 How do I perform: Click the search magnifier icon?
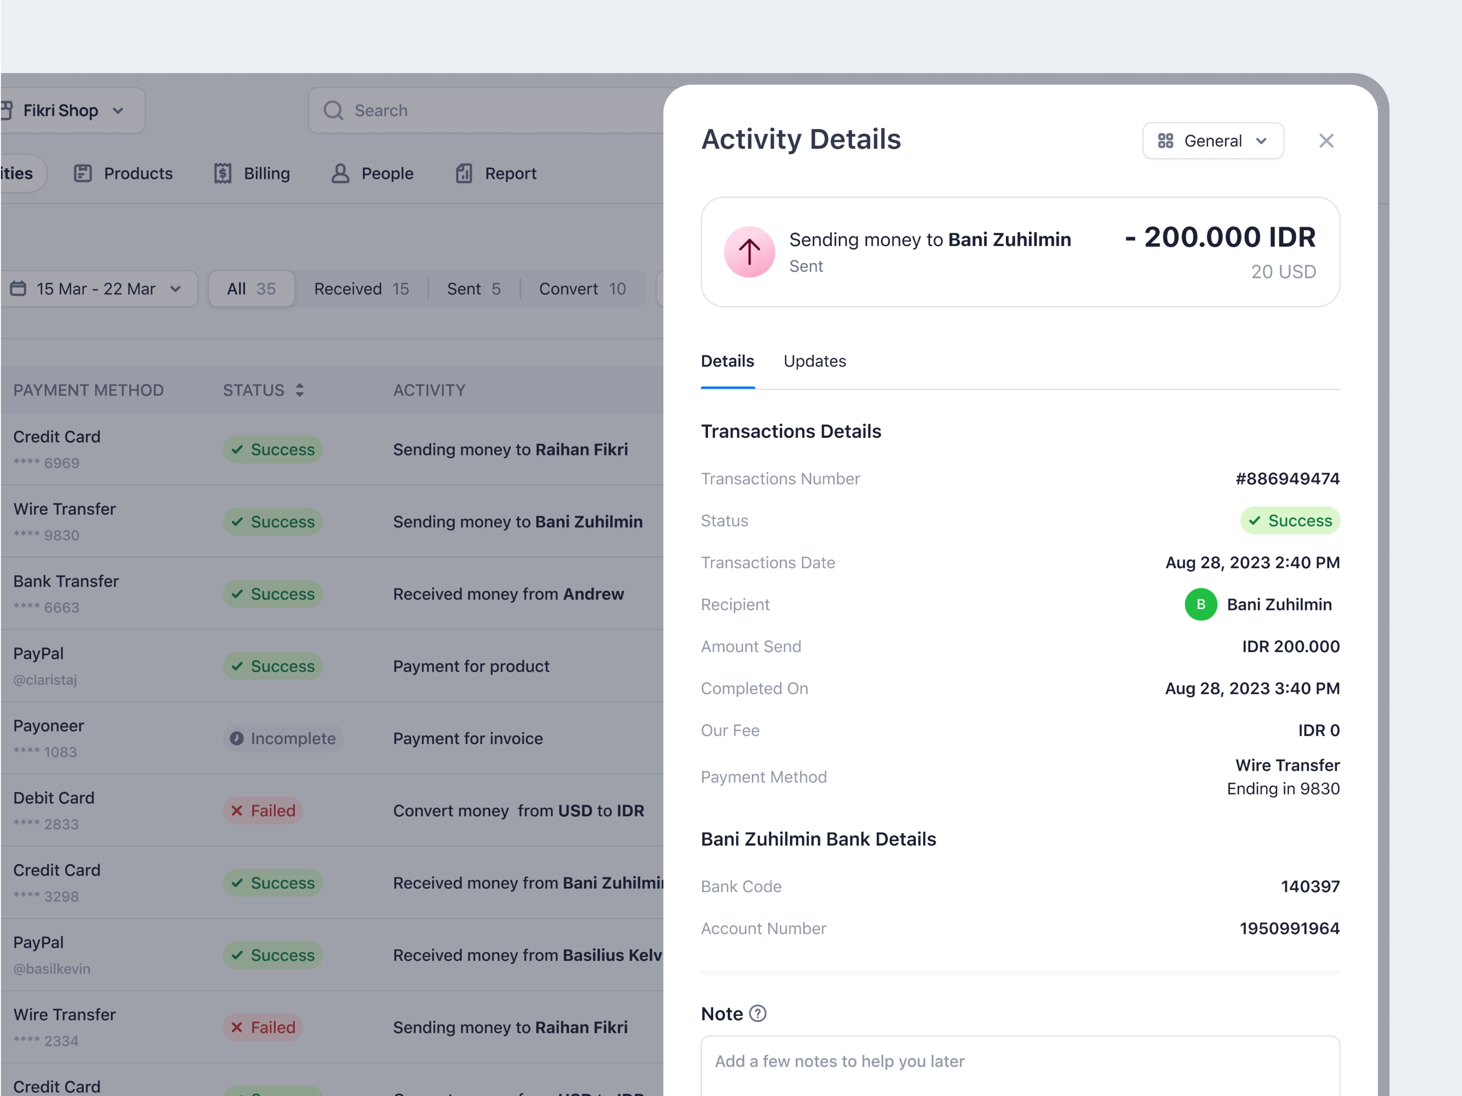click(334, 110)
